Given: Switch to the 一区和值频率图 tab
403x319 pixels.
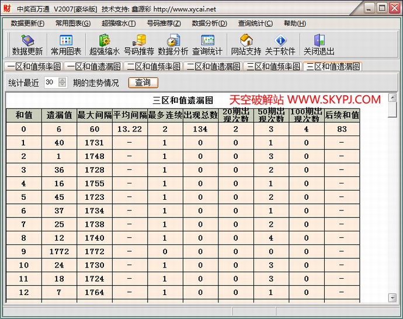Looking at the screenshot, I should coord(33,67).
